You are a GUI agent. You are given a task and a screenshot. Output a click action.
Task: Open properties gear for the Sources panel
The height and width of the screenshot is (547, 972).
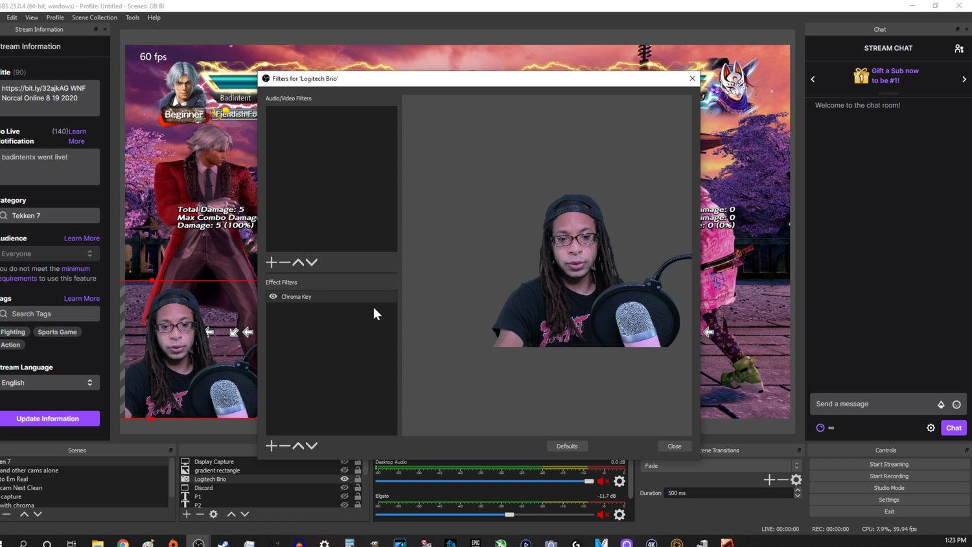[x=213, y=514]
